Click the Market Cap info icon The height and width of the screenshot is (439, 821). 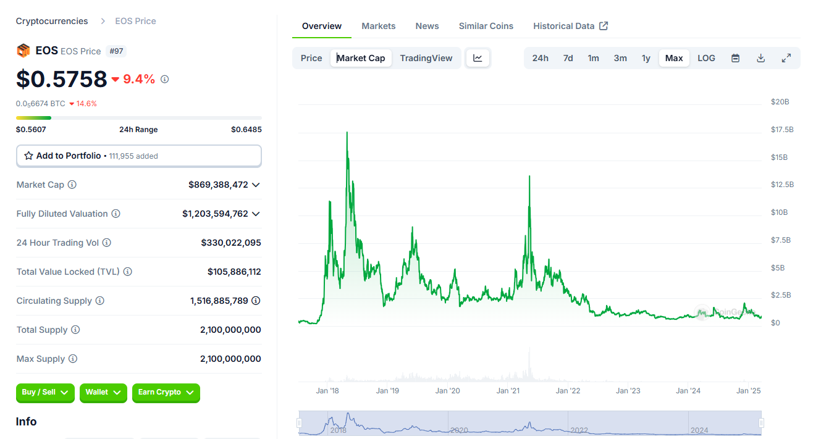(x=73, y=185)
